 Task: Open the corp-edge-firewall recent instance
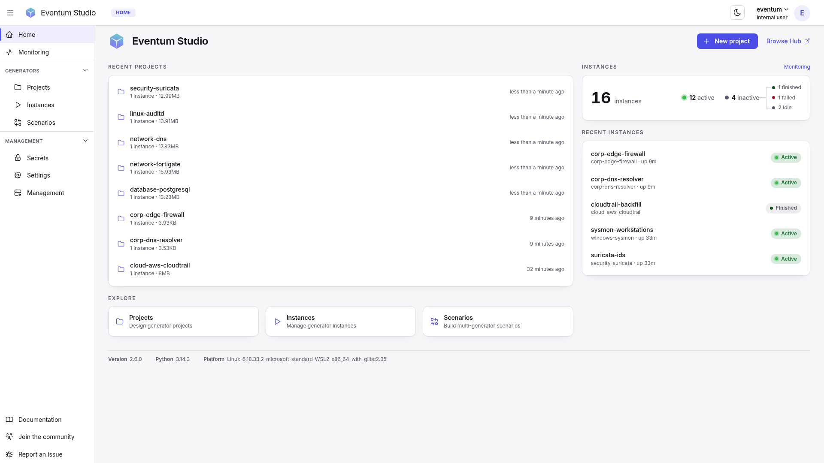[x=696, y=157]
